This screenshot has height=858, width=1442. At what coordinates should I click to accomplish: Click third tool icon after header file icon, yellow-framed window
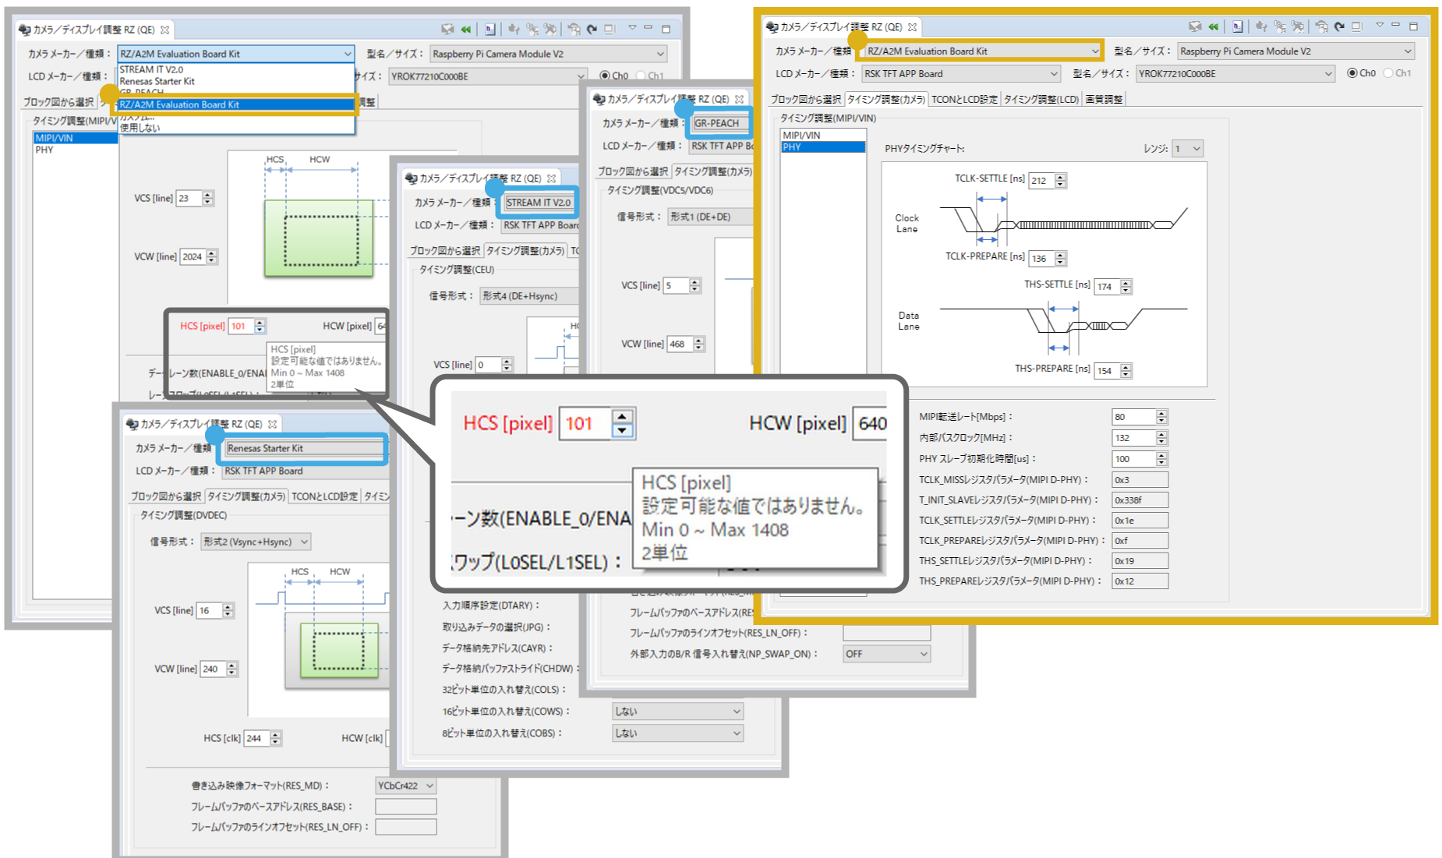[1297, 26]
